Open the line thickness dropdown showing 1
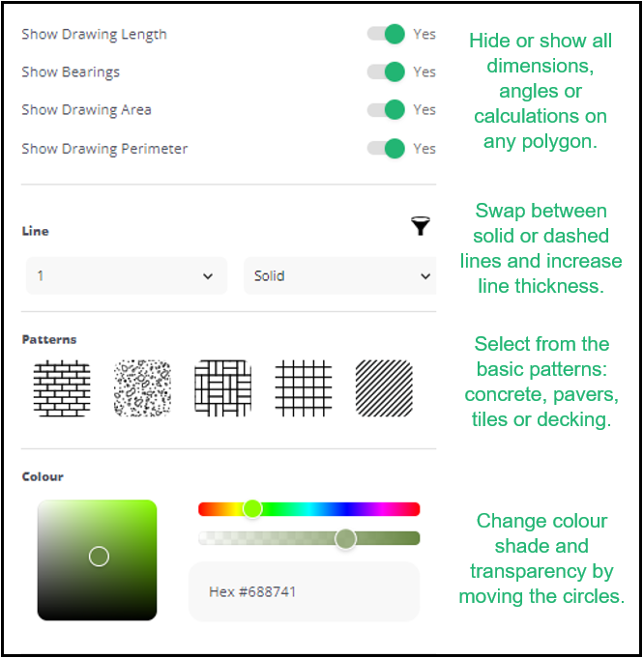Image resolution: width=643 pixels, height=658 pixels. (x=127, y=275)
